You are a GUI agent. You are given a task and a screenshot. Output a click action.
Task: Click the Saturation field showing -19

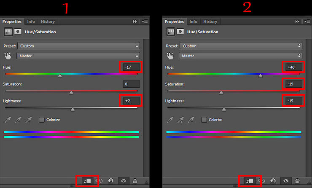point(294,84)
